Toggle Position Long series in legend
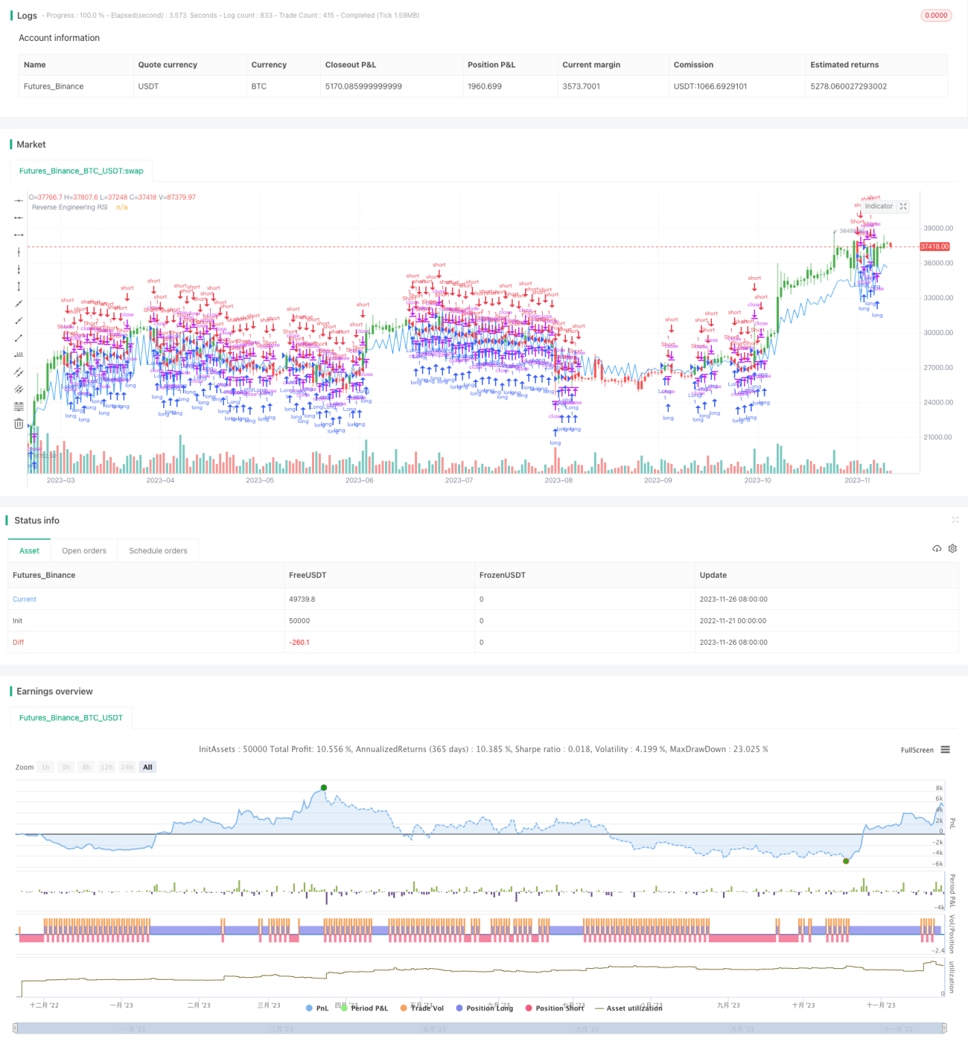 (x=485, y=1008)
